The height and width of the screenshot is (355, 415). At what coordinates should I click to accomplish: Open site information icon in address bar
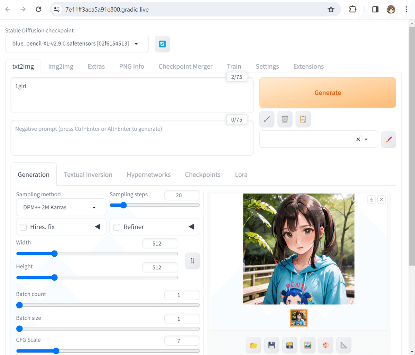(x=57, y=9)
